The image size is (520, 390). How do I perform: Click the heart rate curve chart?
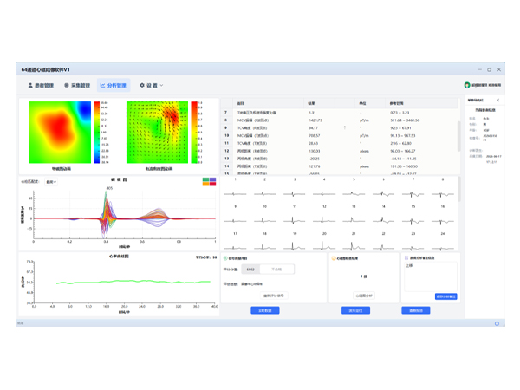[x=119, y=284]
